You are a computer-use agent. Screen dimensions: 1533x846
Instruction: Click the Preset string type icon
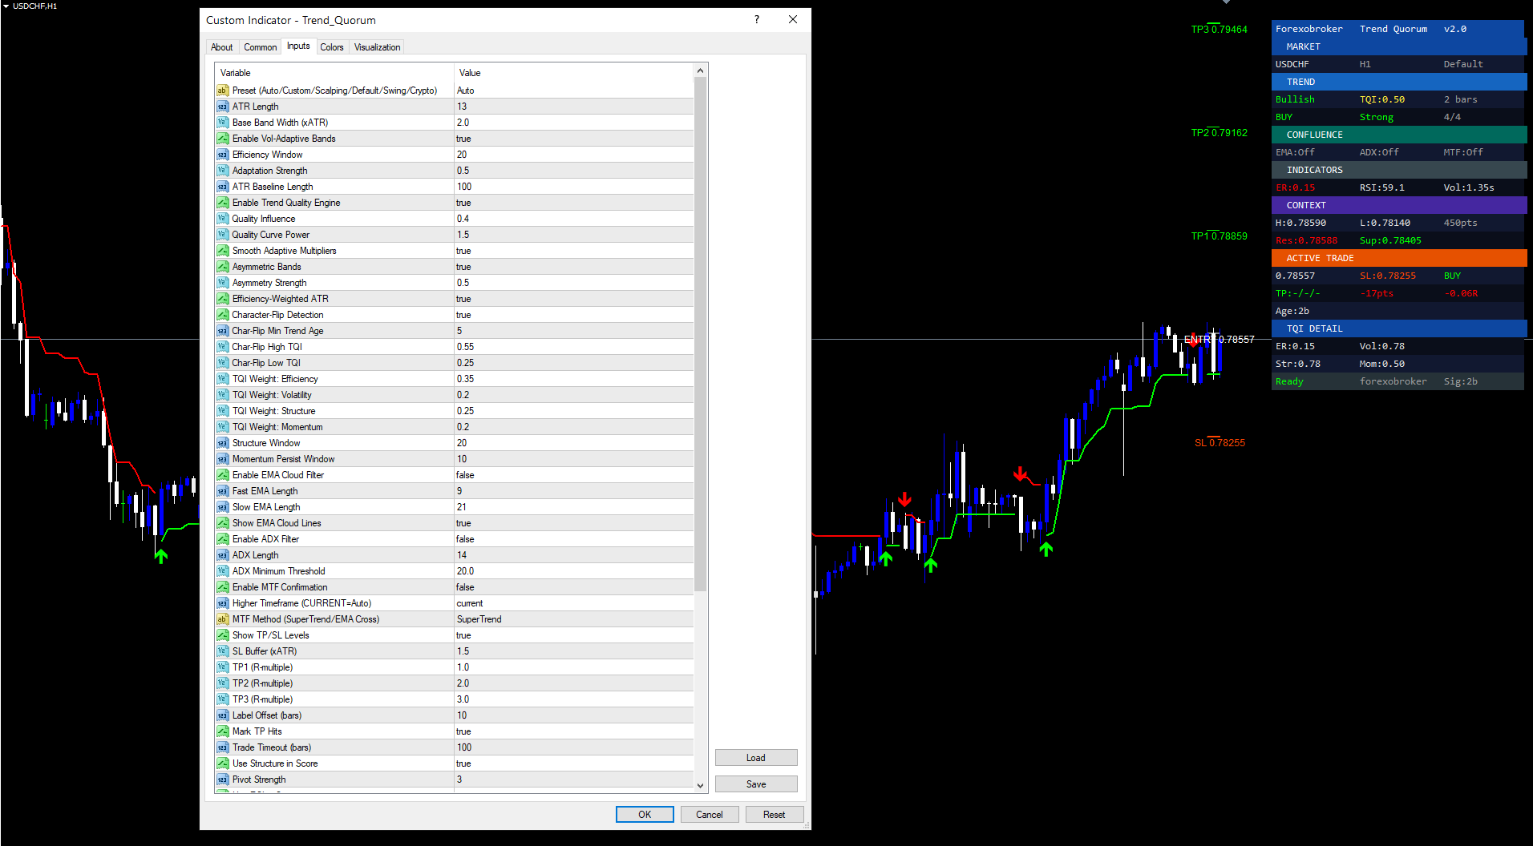click(x=222, y=91)
